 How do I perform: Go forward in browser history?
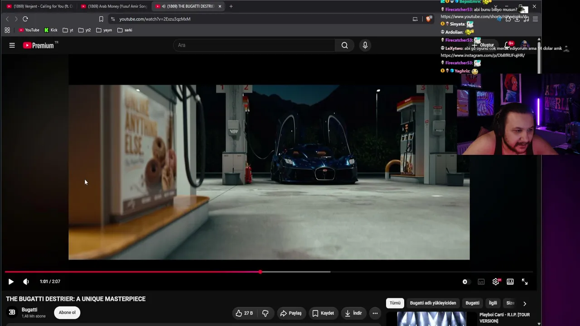(16, 19)
